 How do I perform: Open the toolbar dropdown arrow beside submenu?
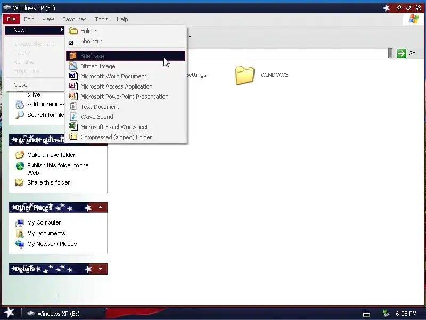tap(190, 36)
